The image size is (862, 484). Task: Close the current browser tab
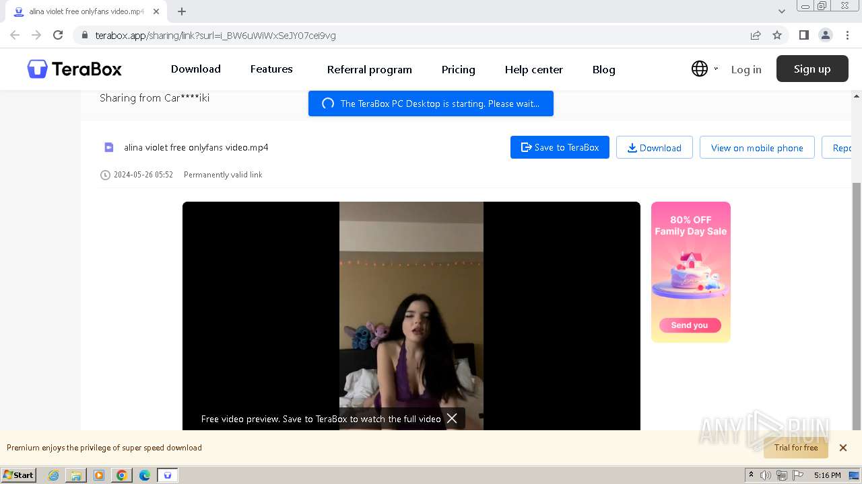point(156,11)
